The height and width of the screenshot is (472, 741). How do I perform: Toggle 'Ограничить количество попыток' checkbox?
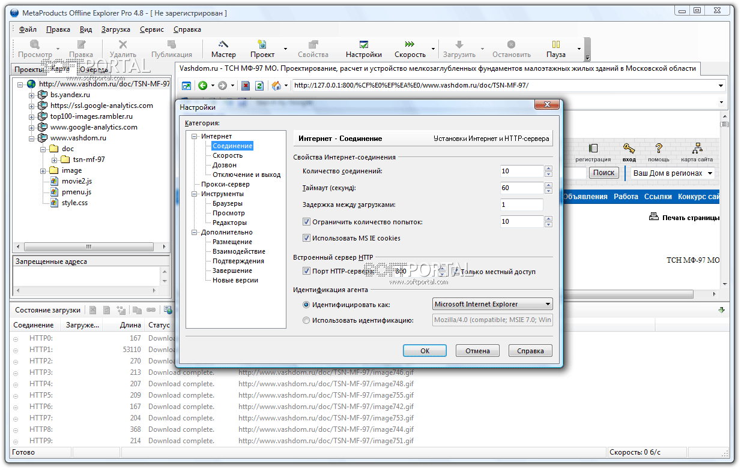(x=306, y=222)
